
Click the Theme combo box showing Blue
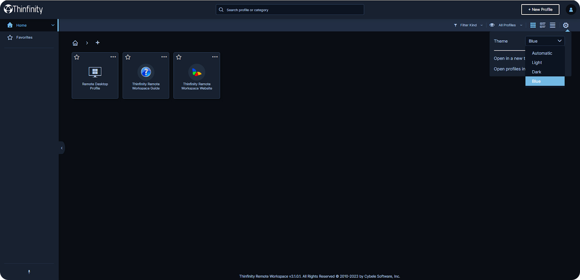pos(545,41)
